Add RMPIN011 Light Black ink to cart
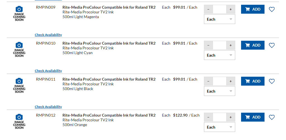Image resolution: width=286 pixels, height=140 pixels. point(253,81)
